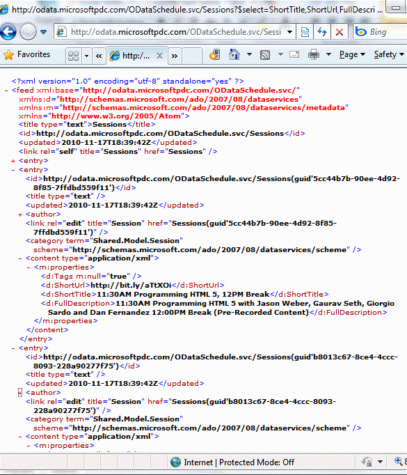Click the Quick Tabs grid icon
Viewport: 407px width, 475px height.
(73, 56)
